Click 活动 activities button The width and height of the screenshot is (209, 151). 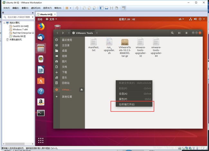pyautogui.click(x=40, y=19)
